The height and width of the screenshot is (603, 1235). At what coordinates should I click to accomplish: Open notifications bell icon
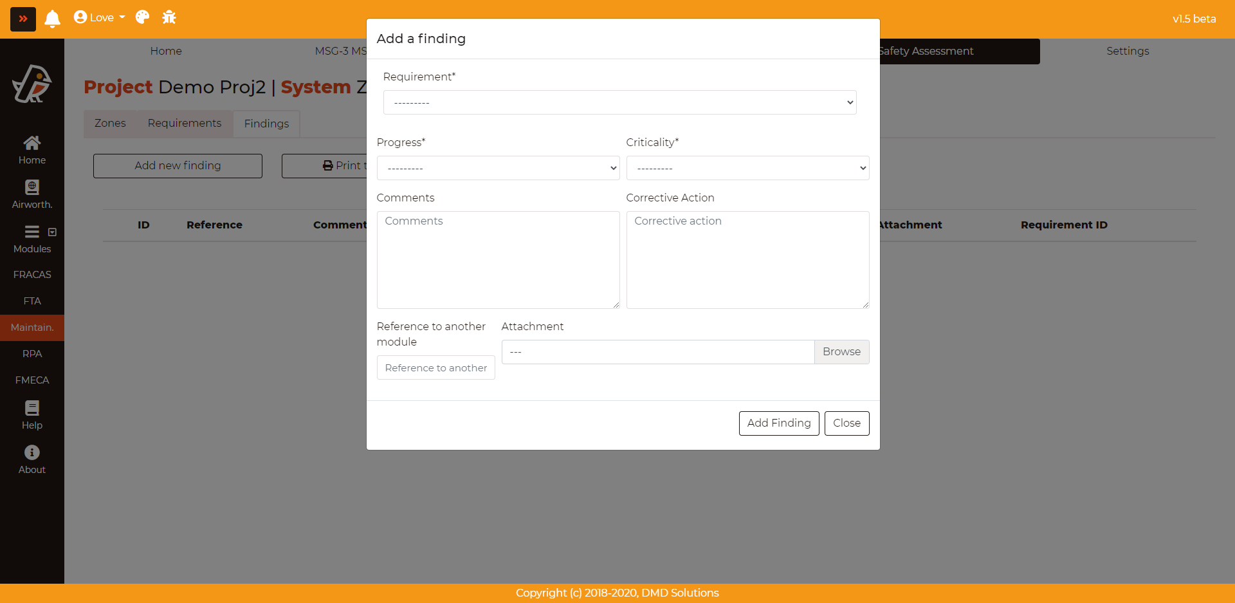(x=52, y=19)
